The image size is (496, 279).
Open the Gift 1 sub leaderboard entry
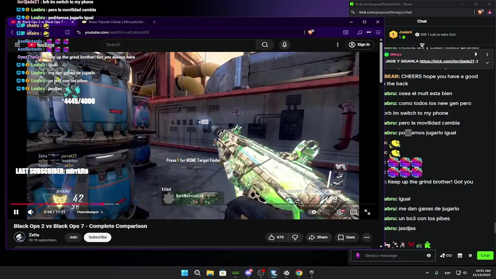(435, 34)
